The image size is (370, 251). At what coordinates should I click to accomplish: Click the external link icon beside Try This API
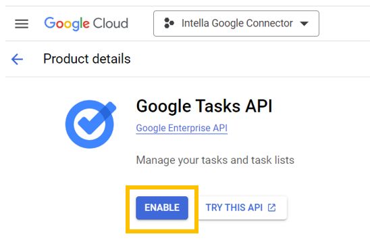[x=271, y=208]
